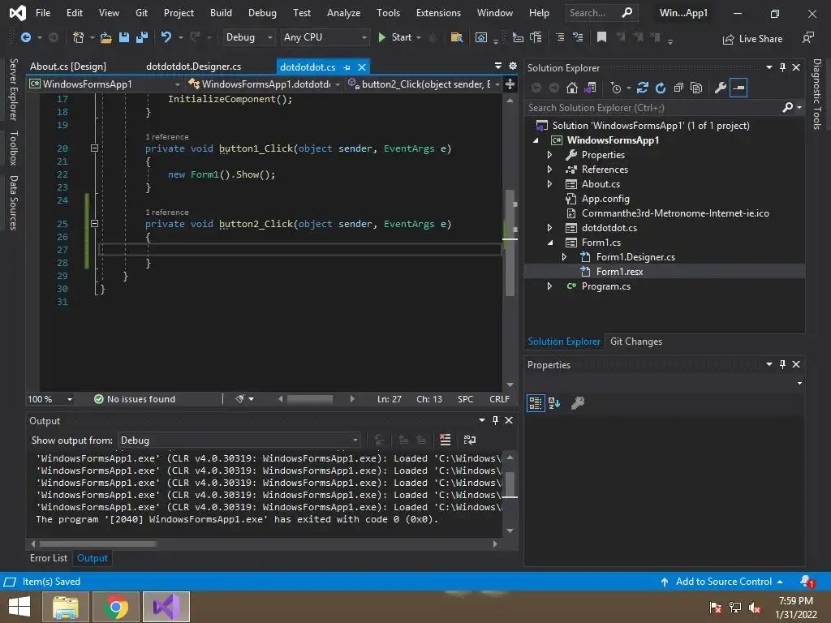Open the Build menu

221,13
